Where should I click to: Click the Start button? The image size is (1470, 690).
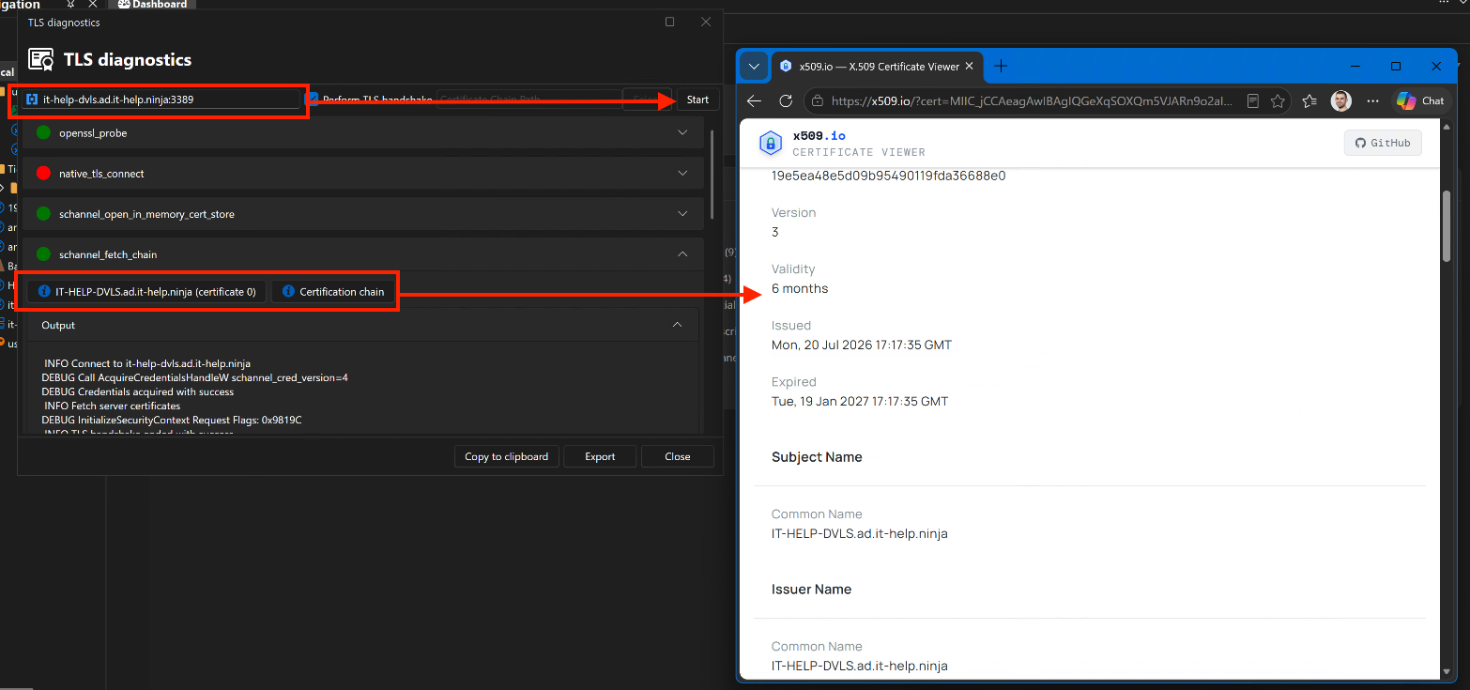click(697, 100)
